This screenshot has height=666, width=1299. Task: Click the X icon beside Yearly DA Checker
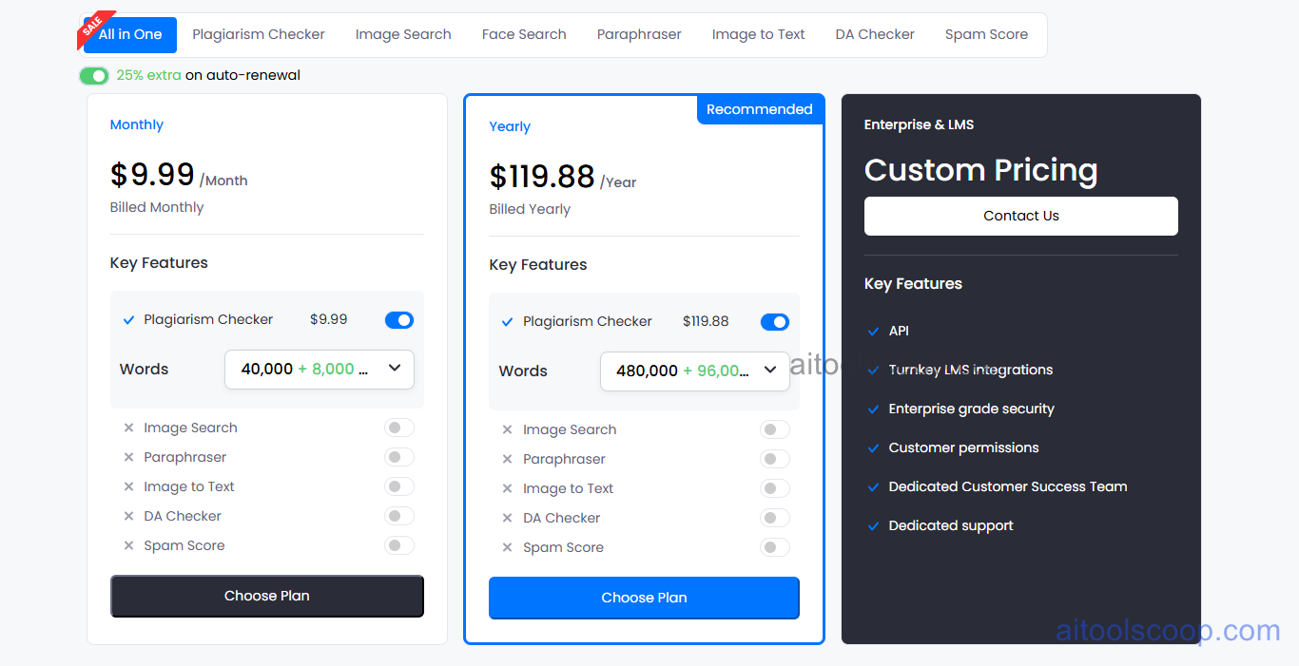508,519
